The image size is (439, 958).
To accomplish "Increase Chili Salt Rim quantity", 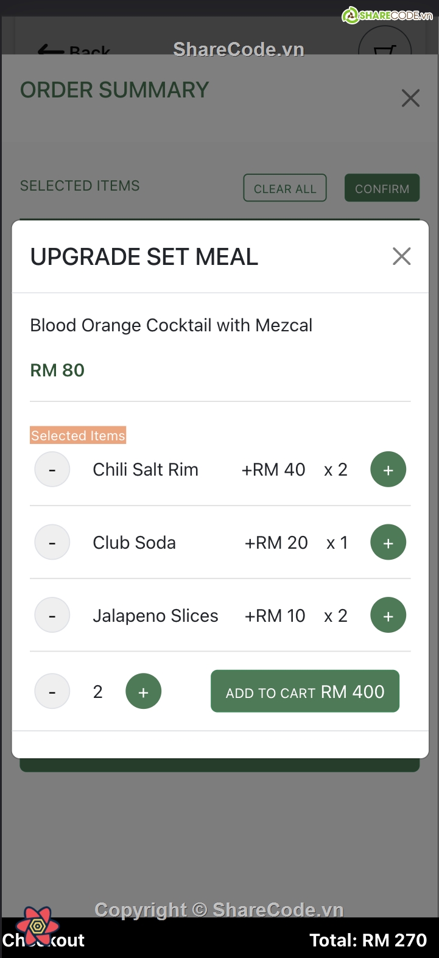I will [x=388, y=470].
